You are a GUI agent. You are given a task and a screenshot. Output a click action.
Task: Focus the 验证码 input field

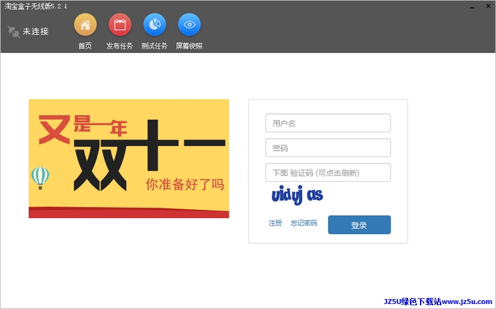(328, 173)
